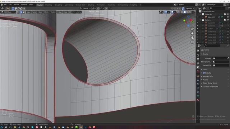Open the Mesh menu
The width and height of the screenshot is (230, 129).
[x=46, y=12]
